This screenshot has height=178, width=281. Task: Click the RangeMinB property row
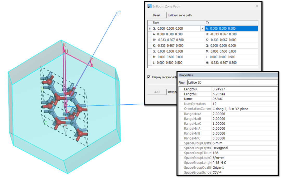(228, 133)
